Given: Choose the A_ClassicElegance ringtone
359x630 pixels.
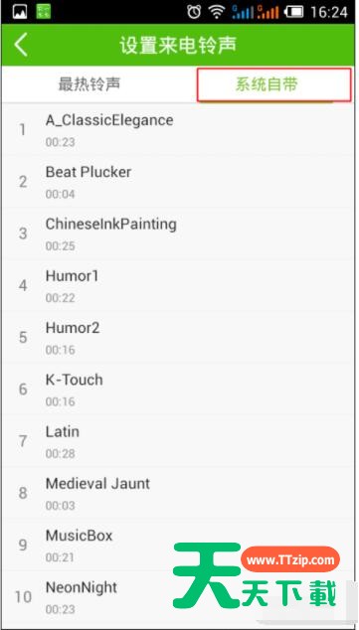Looking at the screenshot, I should pyautogui.click(x=179, y=130).
